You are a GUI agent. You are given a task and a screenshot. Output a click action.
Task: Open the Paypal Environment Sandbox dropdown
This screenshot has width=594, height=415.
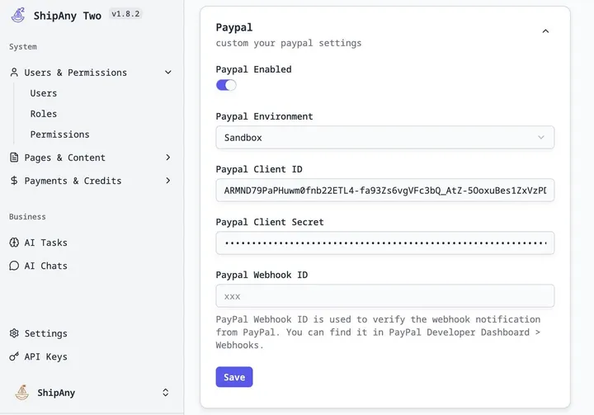pos(384,138)
